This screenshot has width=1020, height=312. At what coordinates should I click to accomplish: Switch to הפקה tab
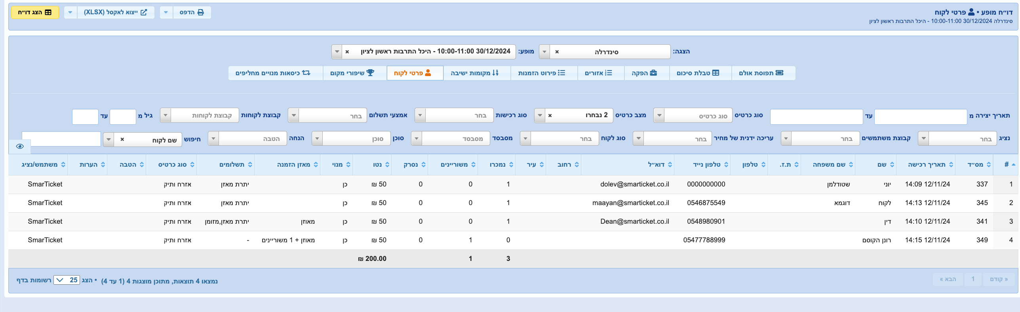[x=647, y=73]
